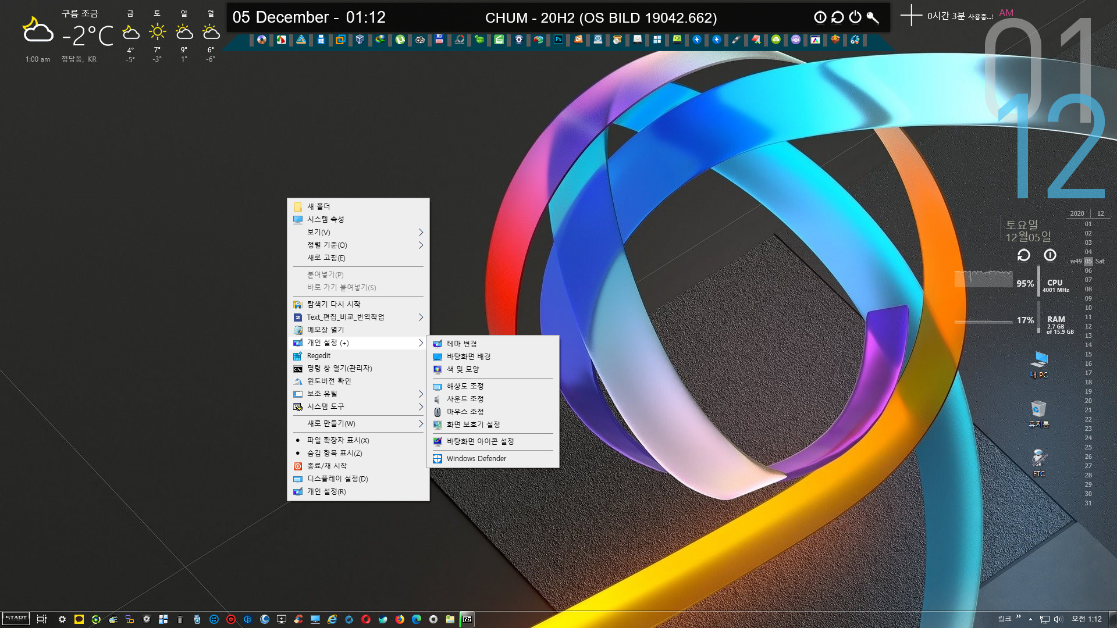The width and height of the screenshot is (1117, 628).
Task: Click the round power icon above CPU meter
Action: click(1050, 255)
